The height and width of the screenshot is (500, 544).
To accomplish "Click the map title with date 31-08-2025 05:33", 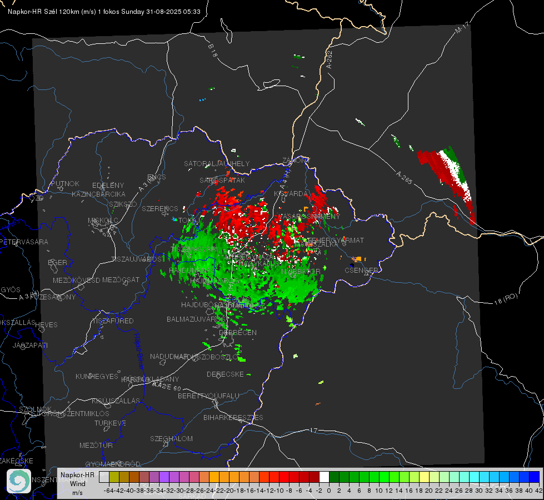I will [x=104, y=12].
